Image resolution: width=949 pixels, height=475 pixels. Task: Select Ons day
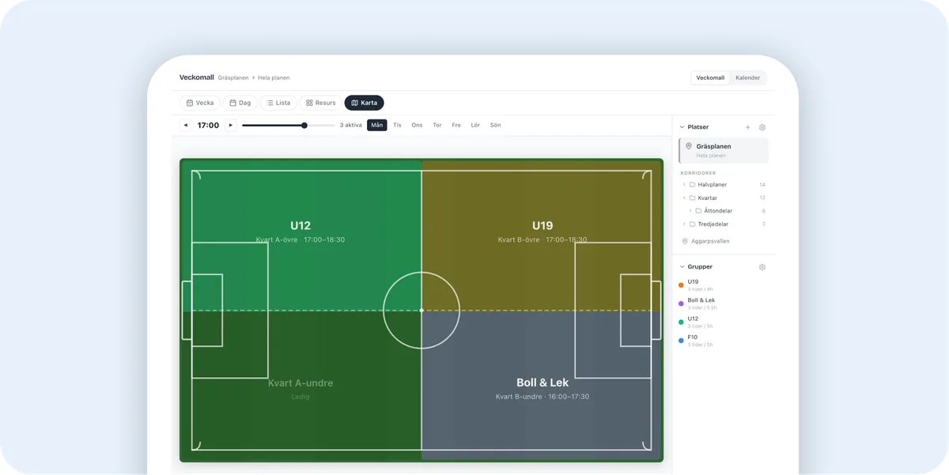tap(417, 125)
